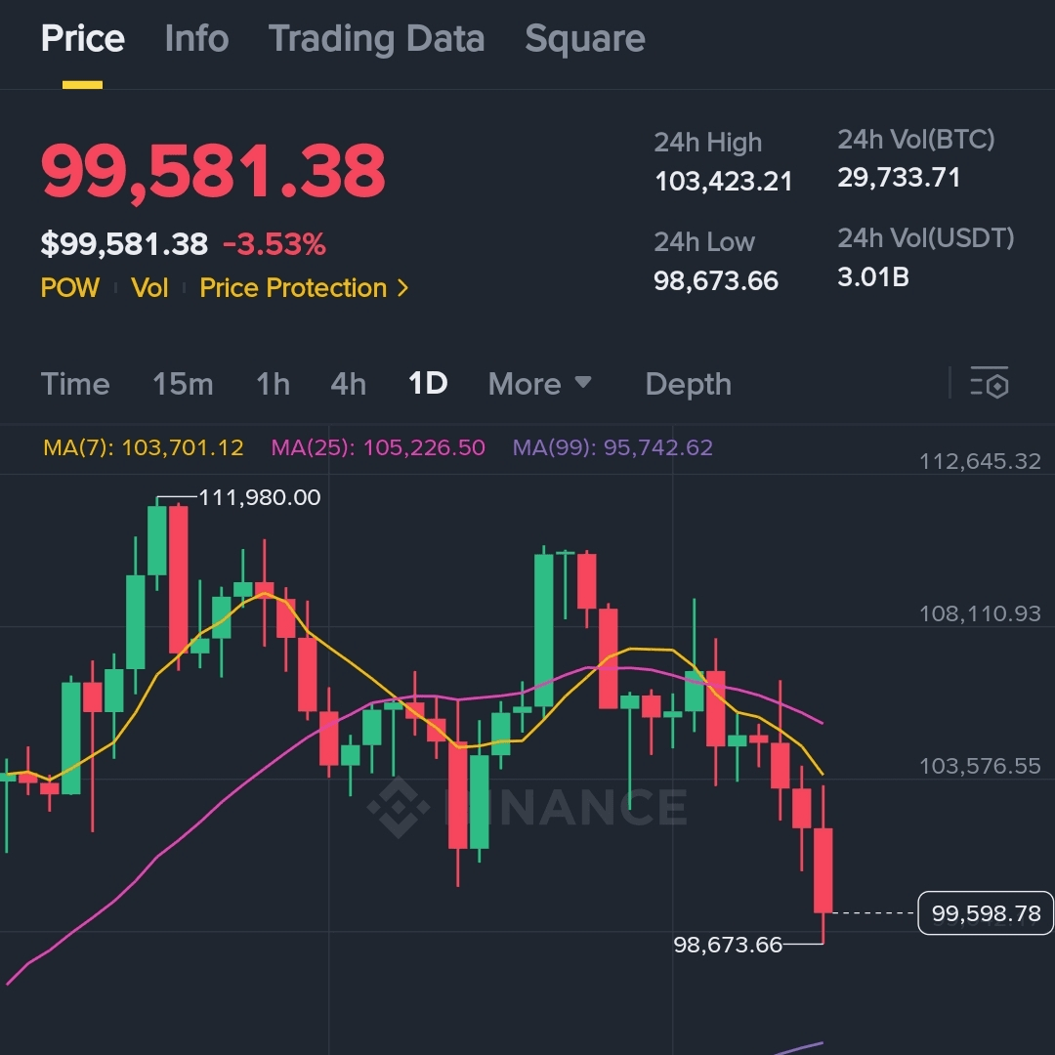Switch to the Info tab
Viewport: 1055px width, 1055px height.
[196, 39]
